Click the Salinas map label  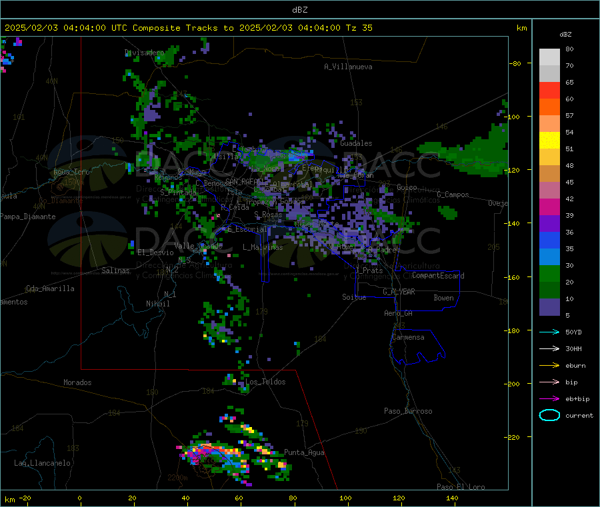115,270
